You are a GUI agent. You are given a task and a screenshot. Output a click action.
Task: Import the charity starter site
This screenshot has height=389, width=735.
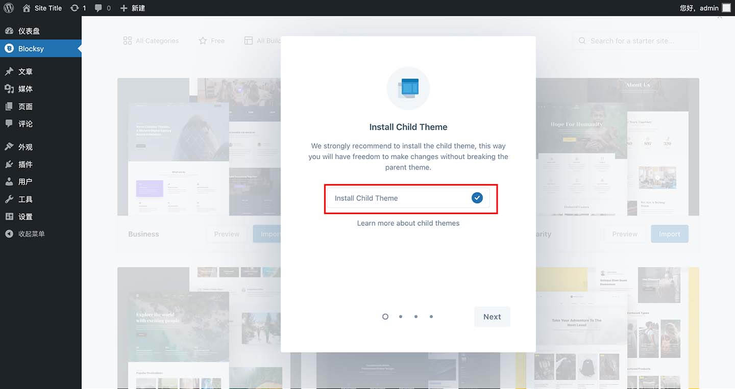(669, 234)
